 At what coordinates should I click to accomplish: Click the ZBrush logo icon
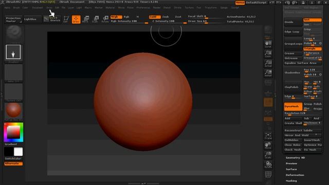(x=2, y=2)
